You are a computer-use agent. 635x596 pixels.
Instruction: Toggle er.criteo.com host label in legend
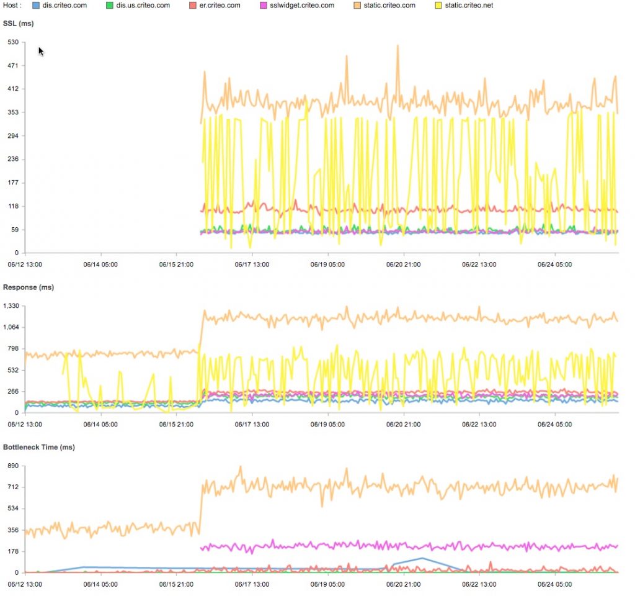pyautogui.click(x=220, y=6)
